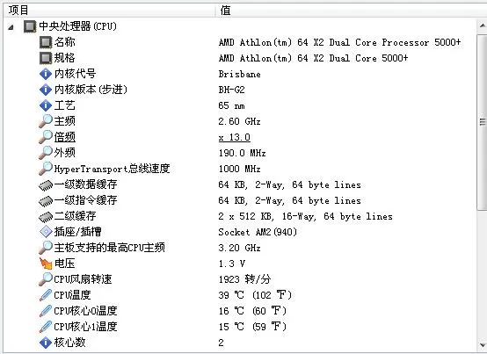
Task: Click the chip icon next to 规格
Action: [x=46, y=58]
